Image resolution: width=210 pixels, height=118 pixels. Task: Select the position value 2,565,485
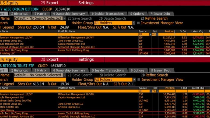pyautogui.click(x=169, y=53)
